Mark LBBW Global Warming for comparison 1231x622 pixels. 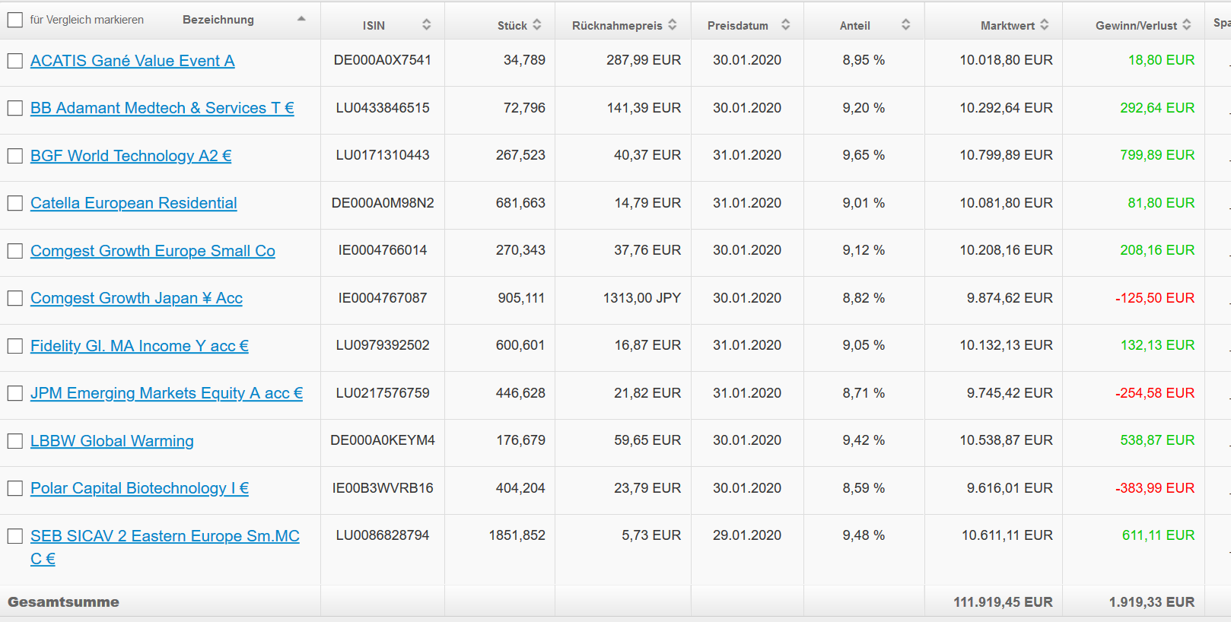pos(15,441)
